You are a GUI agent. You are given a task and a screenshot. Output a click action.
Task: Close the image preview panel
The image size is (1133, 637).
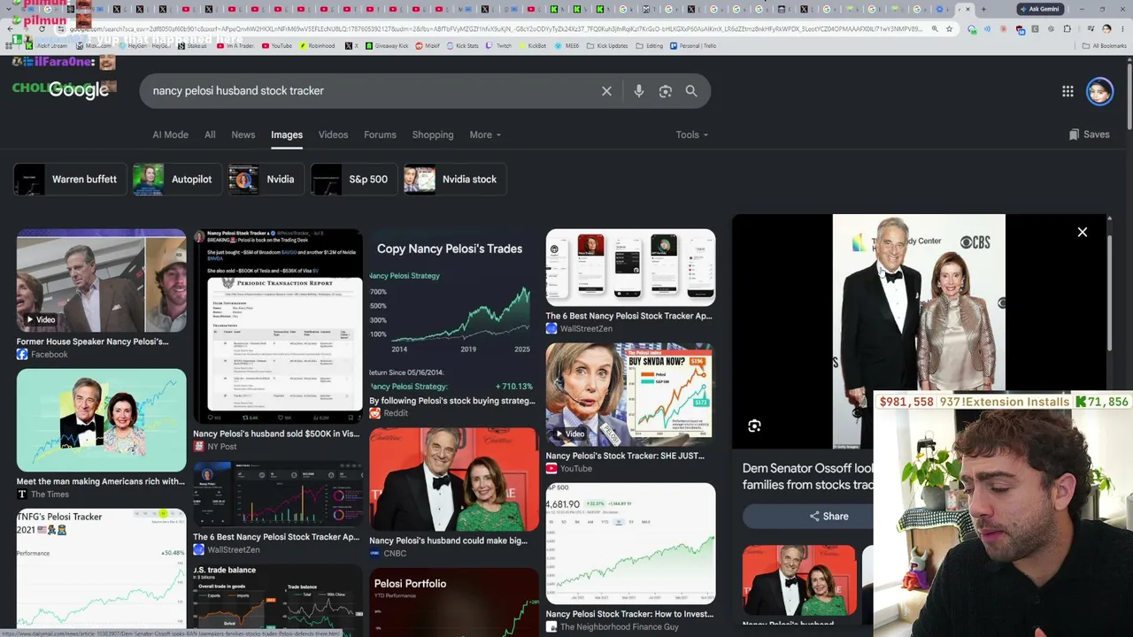click(1082, 232)
